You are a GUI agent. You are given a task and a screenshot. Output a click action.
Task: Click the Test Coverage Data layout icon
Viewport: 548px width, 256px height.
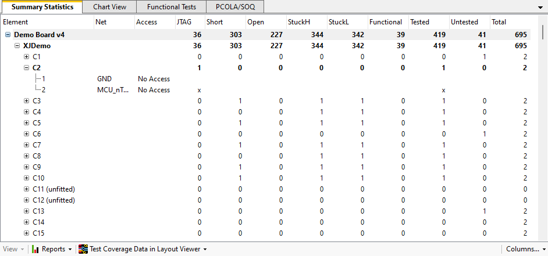tap(83, 249)
